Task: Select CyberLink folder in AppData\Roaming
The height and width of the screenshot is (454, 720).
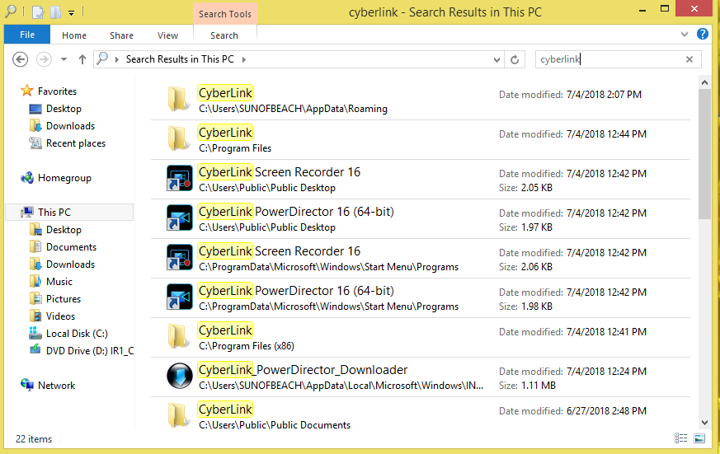Action: pyautogui.click(x=420, y=101)
